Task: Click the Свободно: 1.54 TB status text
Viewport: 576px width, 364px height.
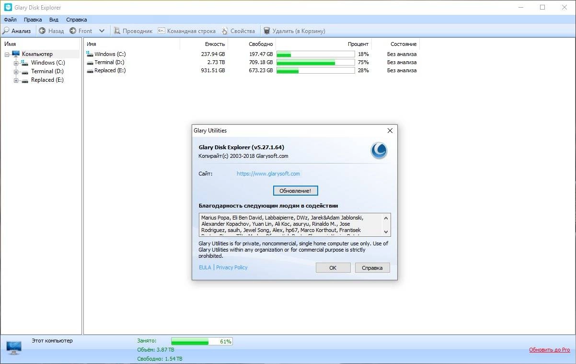Action: click(x=160, y=358)
